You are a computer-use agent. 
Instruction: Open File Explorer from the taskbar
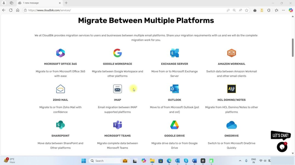pos(152,161)
